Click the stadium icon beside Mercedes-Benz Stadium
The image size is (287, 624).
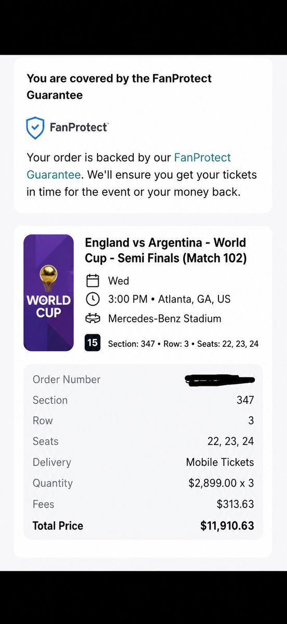coord(92,319)
